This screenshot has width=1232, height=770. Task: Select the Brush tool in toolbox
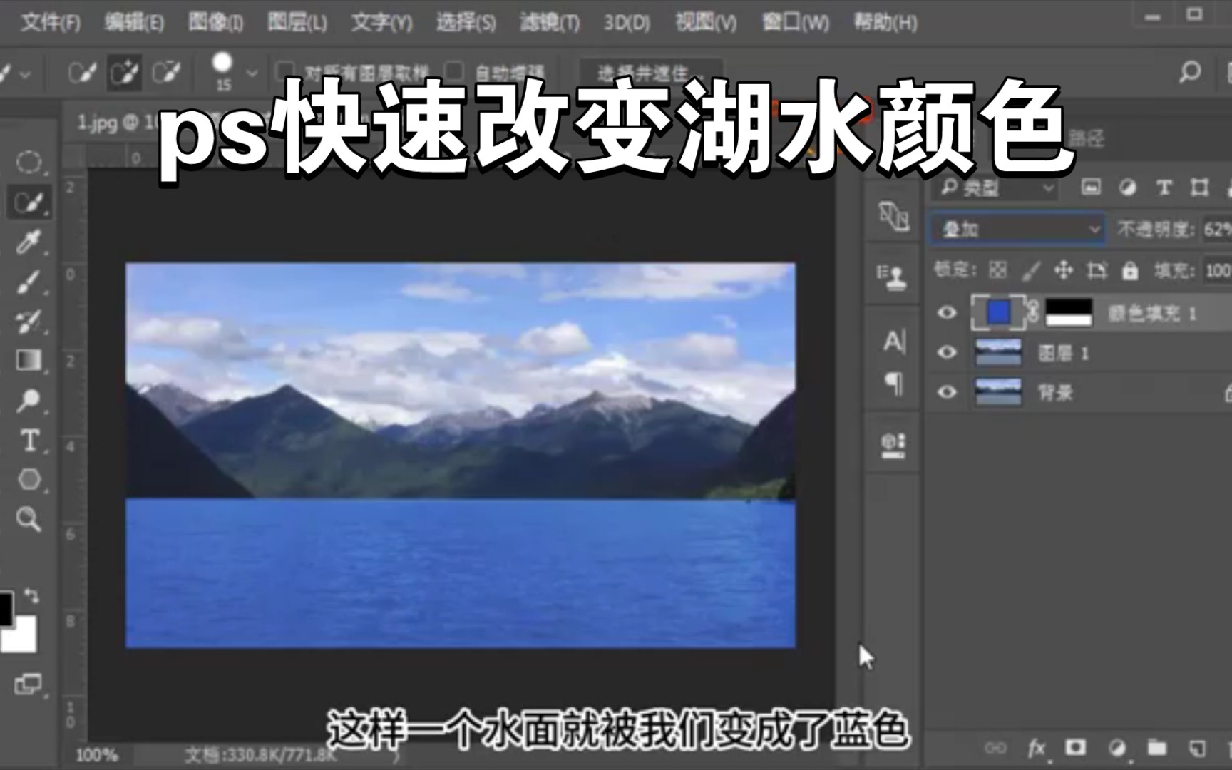[x=29, y=282]
